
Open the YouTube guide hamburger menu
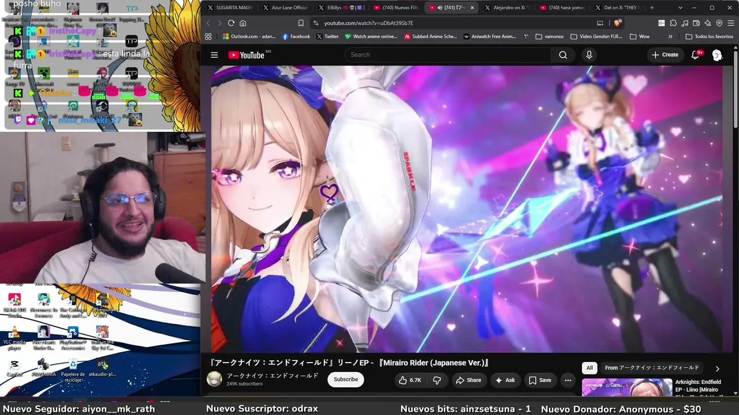pyautogui.click(x=214, y=55)
